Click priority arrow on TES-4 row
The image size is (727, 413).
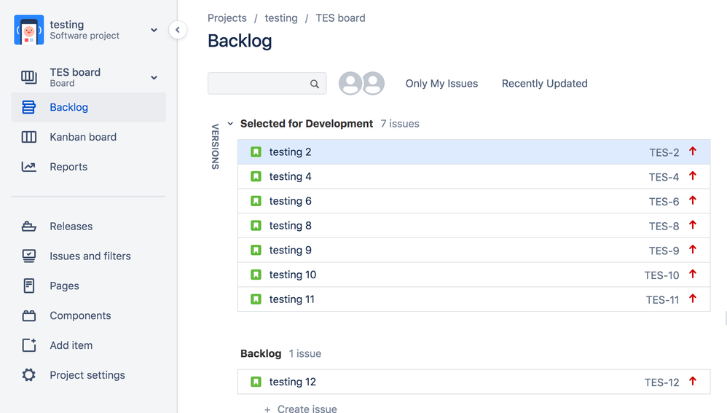693,176
